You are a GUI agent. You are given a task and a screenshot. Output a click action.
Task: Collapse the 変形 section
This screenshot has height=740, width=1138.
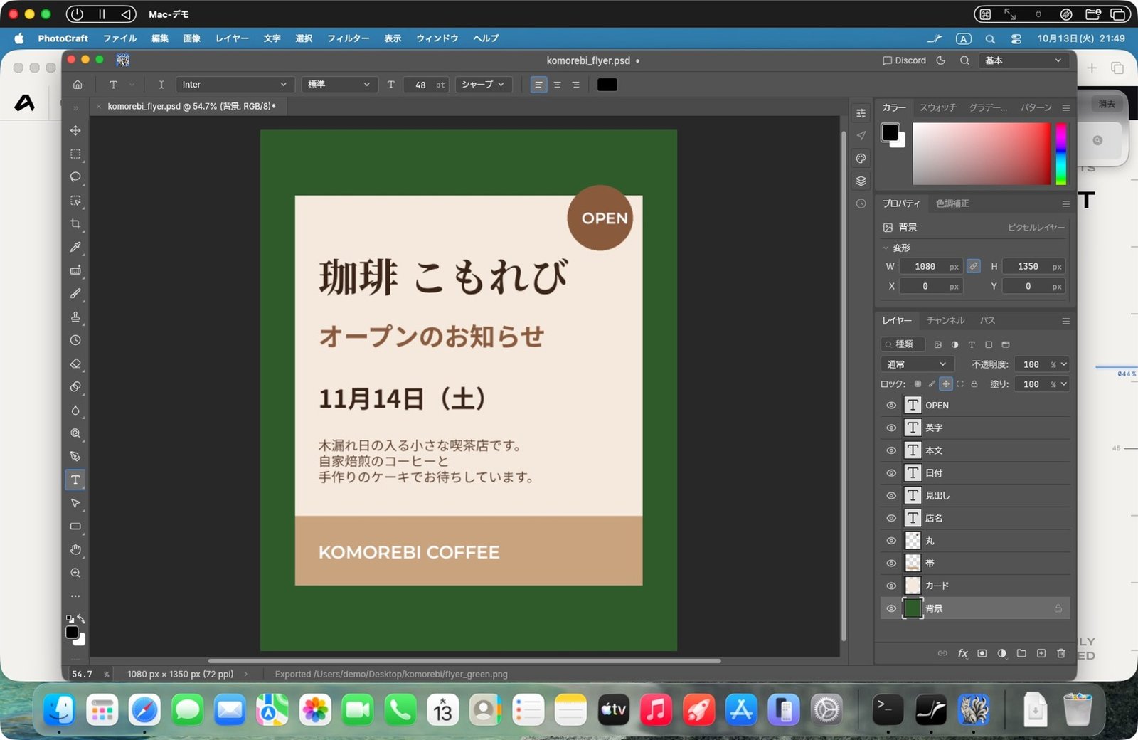tap(886, 248)
